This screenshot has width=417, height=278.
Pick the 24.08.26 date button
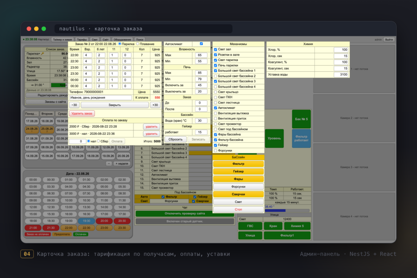pyautogui.click(x=32, y=130)
